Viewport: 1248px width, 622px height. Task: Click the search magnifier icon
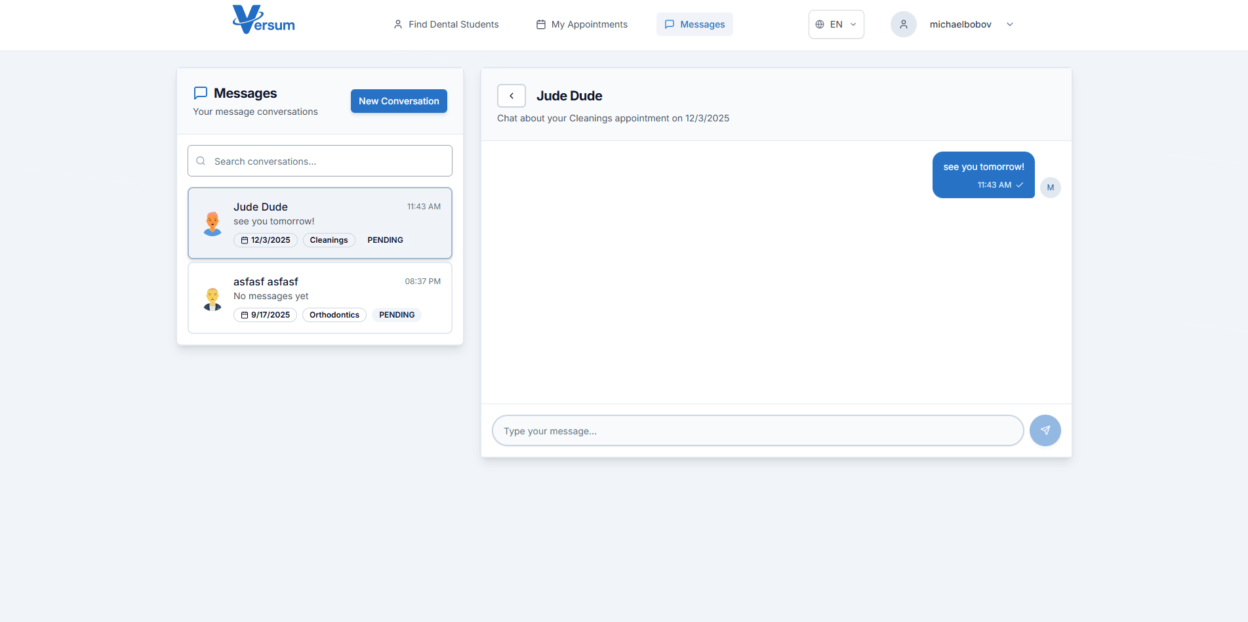(201, 161)
